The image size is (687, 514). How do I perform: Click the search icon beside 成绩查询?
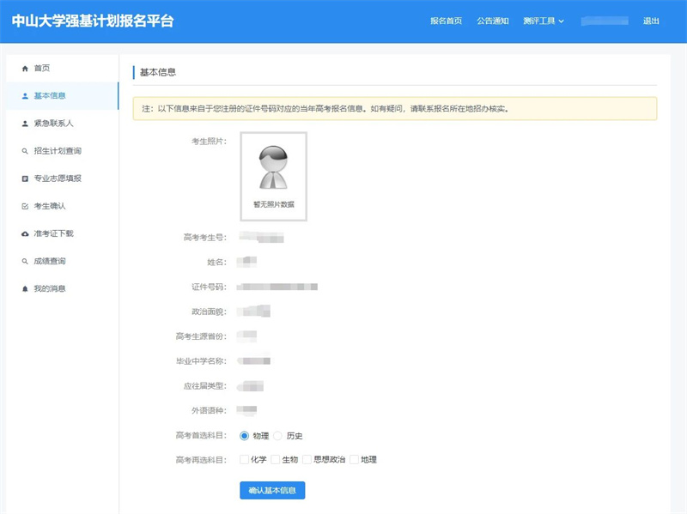tap(25, 262)
